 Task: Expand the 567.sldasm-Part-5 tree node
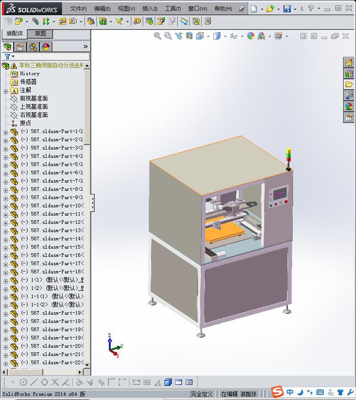pyautogui.click(x=6, y=166)
